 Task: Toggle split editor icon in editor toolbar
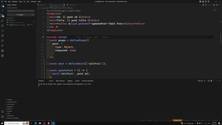[x=217, y=5]
